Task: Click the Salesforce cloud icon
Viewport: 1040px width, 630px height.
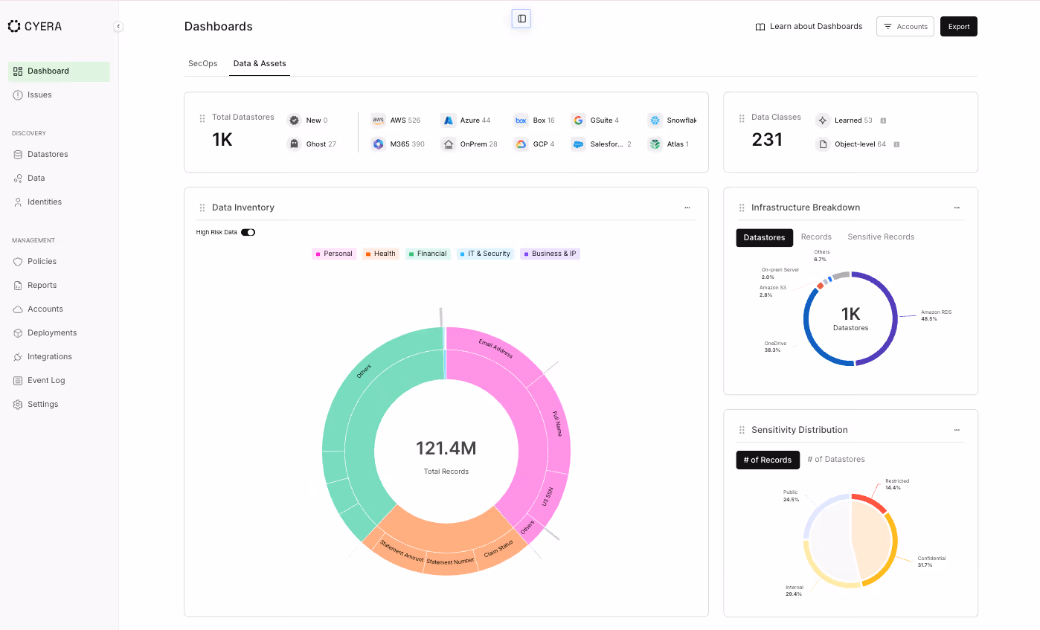Action: [578, 144]
